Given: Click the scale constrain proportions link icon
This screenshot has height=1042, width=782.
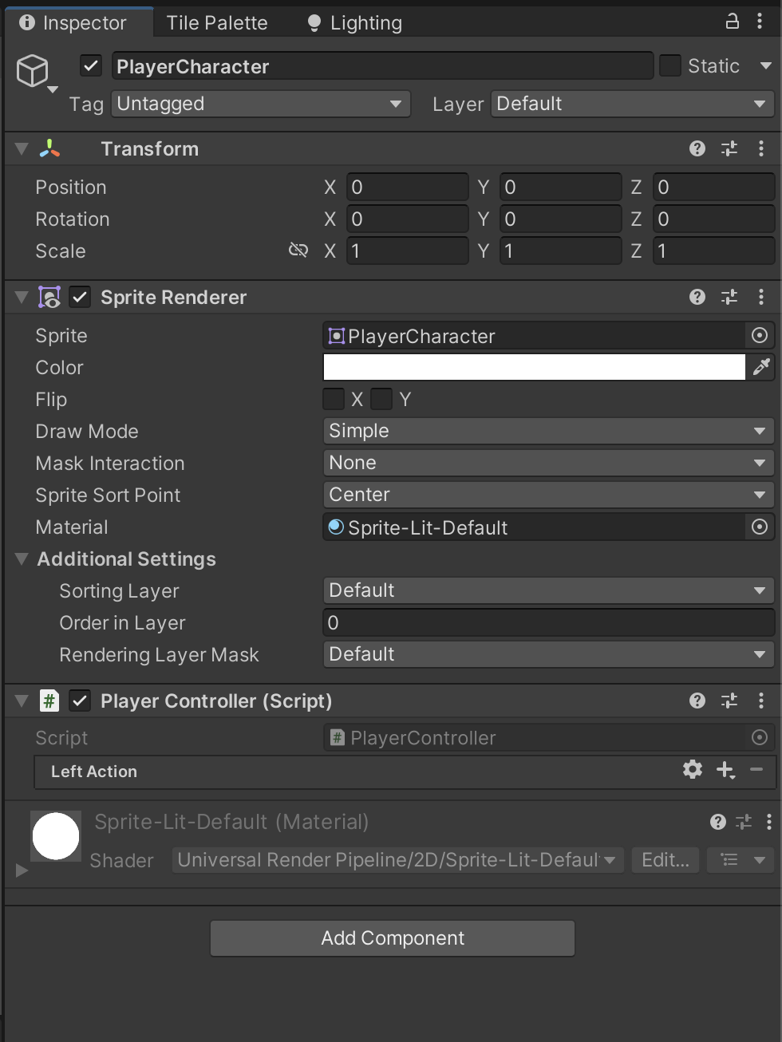Looking at the screenshot, I should tap(298, 251).
